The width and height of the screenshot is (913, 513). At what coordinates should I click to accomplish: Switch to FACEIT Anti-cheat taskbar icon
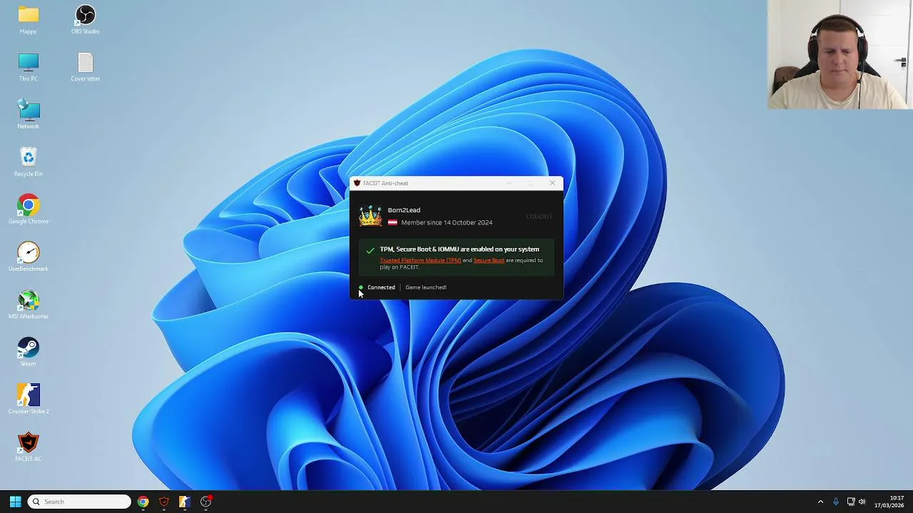tap(164, 502)
